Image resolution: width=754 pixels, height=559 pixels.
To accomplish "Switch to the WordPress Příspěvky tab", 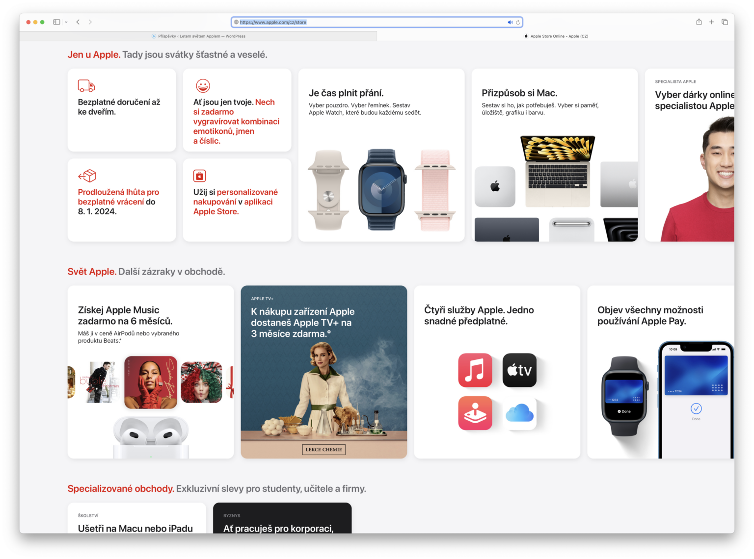I will coord(198,36).
